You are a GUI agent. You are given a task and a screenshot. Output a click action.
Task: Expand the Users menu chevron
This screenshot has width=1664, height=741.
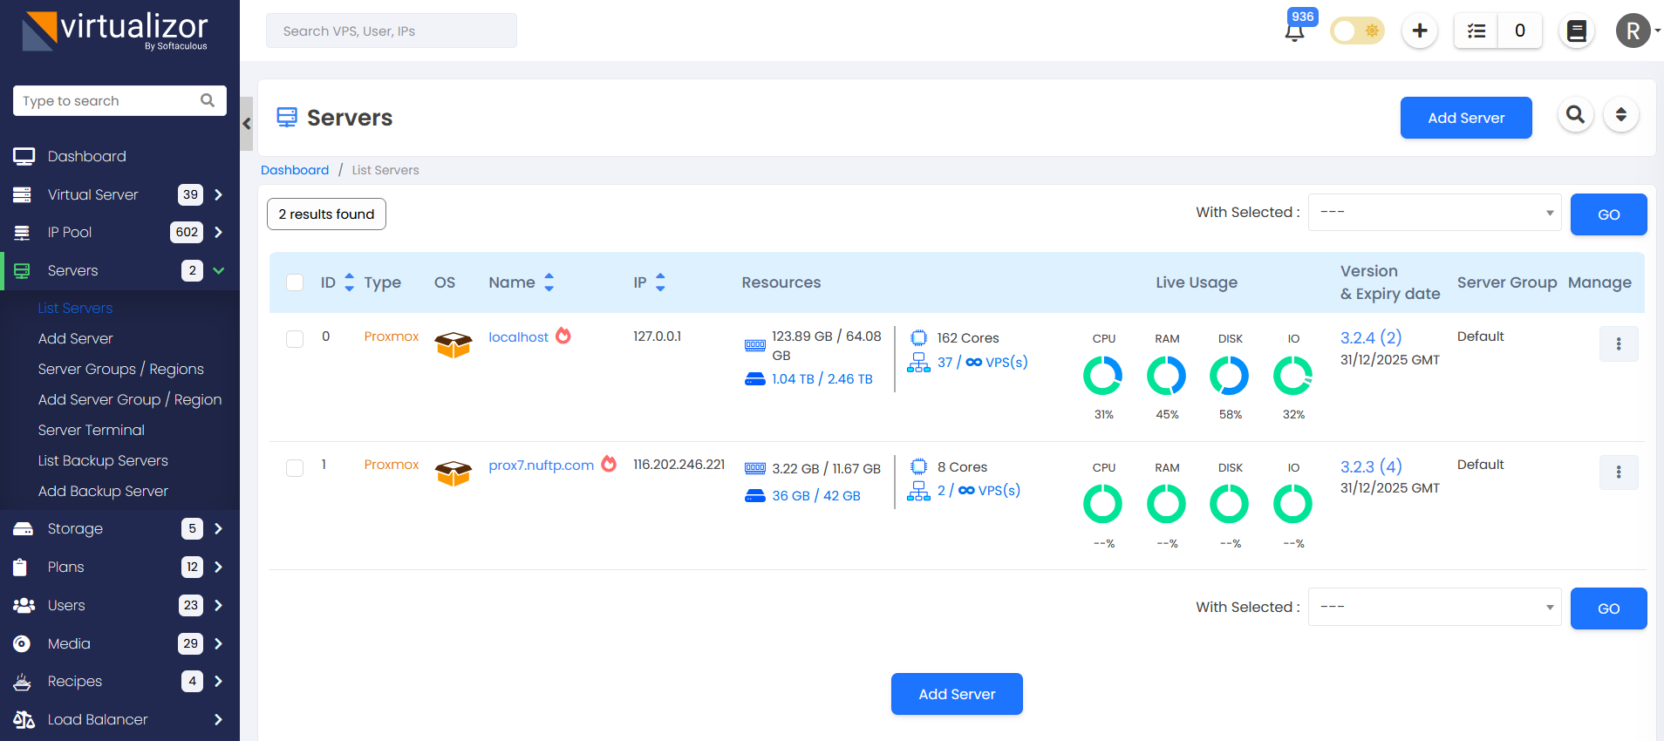coord(218,605)
